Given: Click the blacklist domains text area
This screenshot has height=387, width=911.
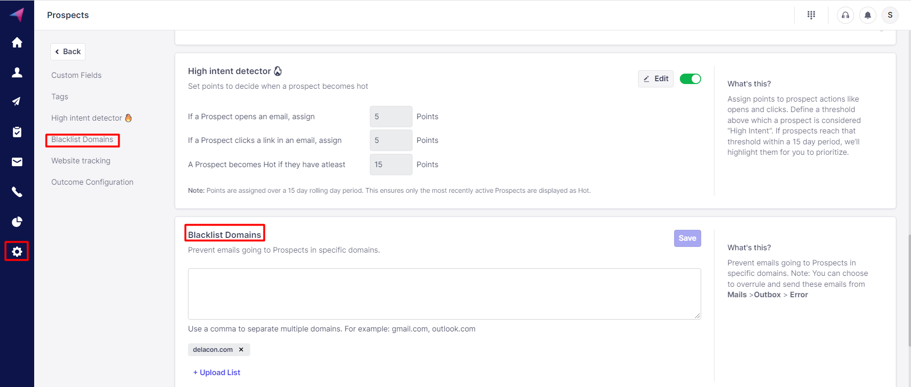Looking at the screenshot, I should [444, 293].
